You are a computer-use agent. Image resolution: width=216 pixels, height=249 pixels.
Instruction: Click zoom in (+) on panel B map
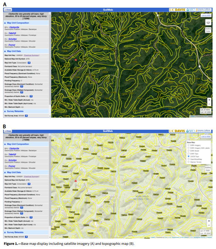click(x=209, y=221)
